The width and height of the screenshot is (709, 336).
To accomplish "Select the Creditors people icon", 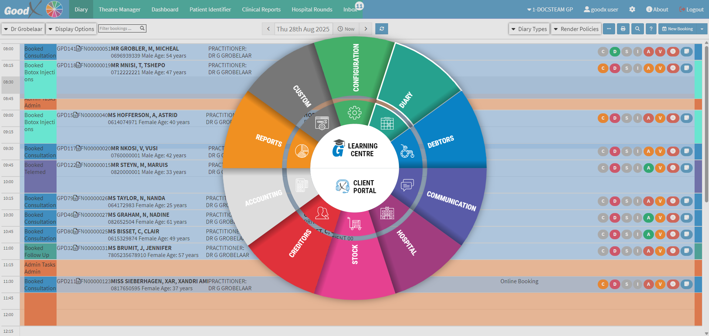I will pyautogui.click(x=322, y=213).
